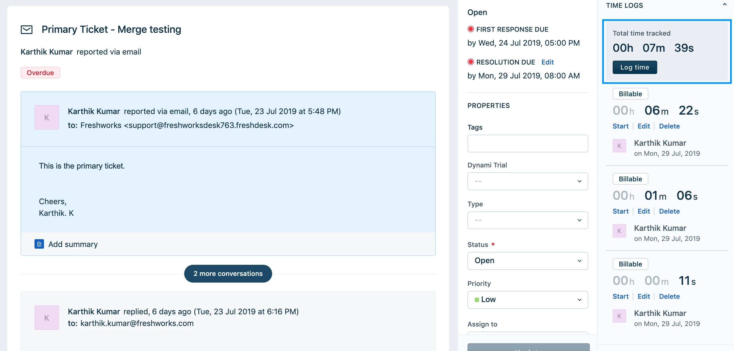Collapse the Time Logs panel chevron

point(724,5)
